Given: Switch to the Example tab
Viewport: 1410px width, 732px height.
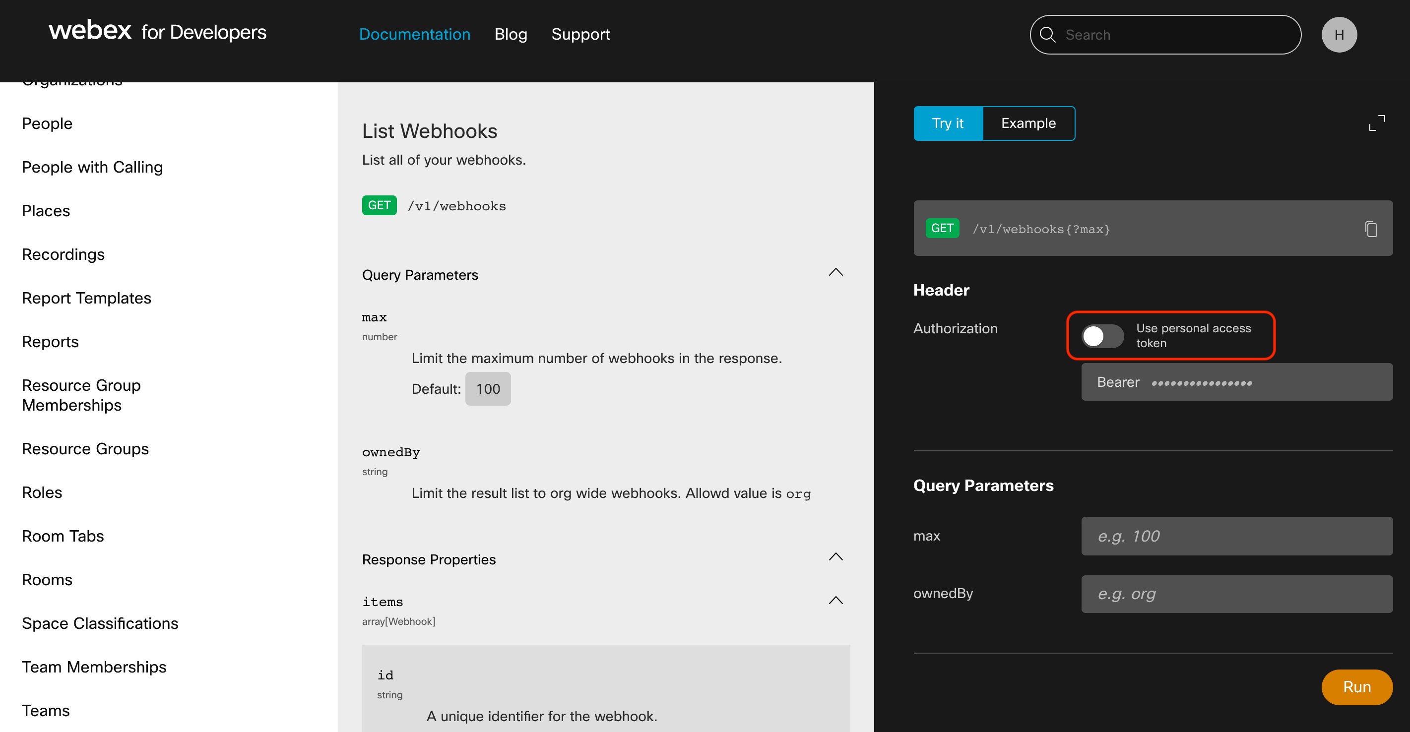Looking at the screenshot, I should [1027, 123].
